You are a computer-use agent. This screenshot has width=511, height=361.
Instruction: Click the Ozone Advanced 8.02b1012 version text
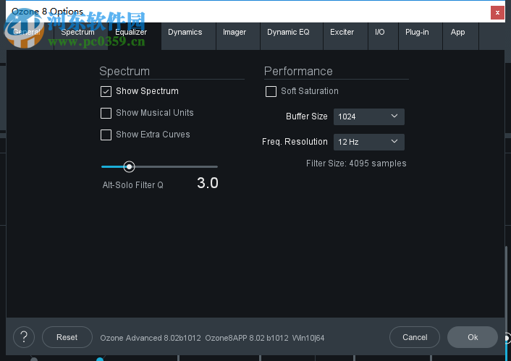pos(151,338)
